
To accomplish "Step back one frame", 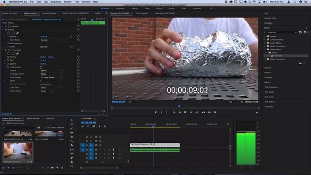I will (180, 112).
